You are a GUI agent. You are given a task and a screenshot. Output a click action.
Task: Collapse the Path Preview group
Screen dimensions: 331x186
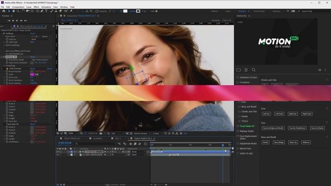(2, 69)
